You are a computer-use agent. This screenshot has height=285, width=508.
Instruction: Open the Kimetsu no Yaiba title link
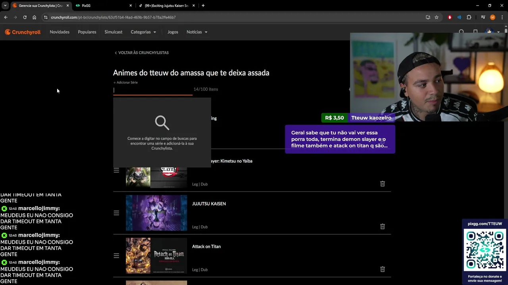pyautogui.click(x=231, y=161)
